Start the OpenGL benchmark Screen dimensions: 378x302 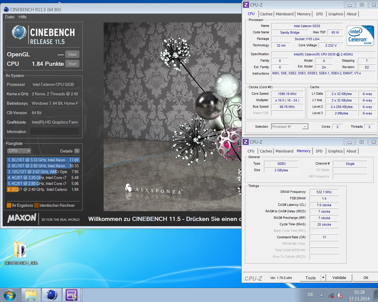point(72,54)
